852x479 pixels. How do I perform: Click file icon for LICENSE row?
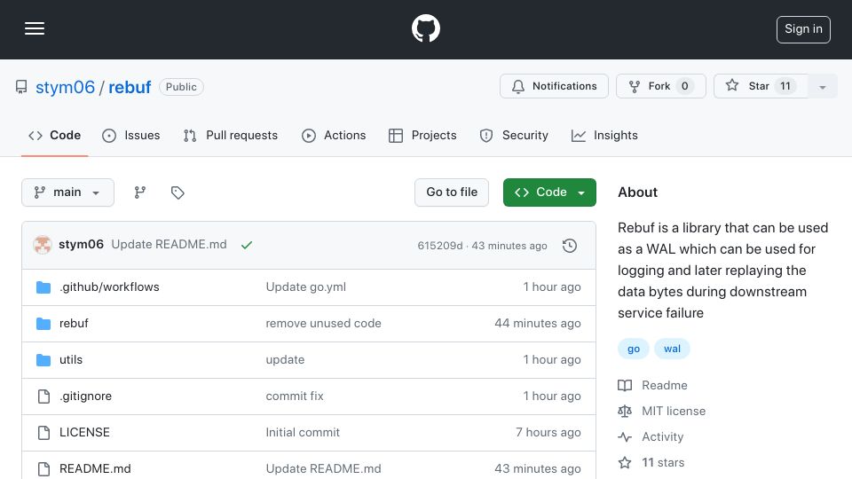pos(44,433)
